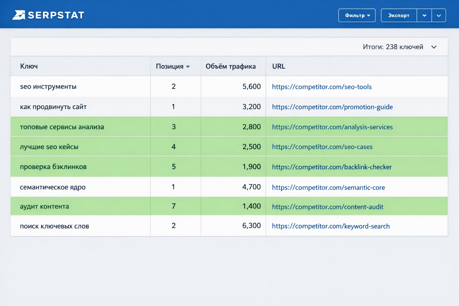Click the Ключ column header
459x306 pixels.
coord(29,66)
